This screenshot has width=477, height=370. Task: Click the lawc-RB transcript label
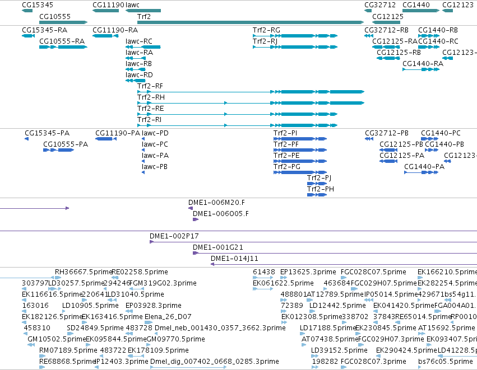pos(138,64)
